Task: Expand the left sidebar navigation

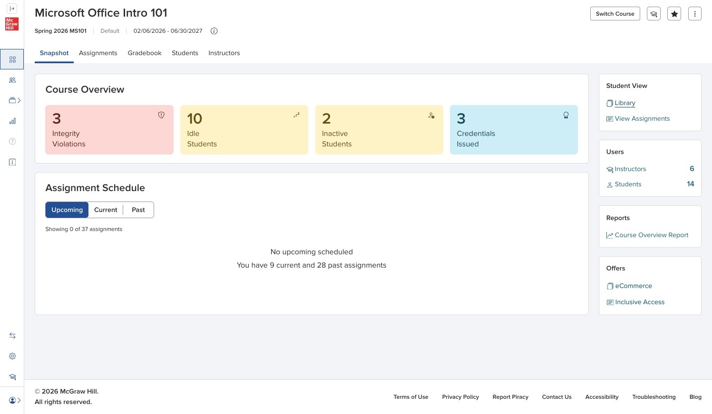Action: click(x=12, y=9)
